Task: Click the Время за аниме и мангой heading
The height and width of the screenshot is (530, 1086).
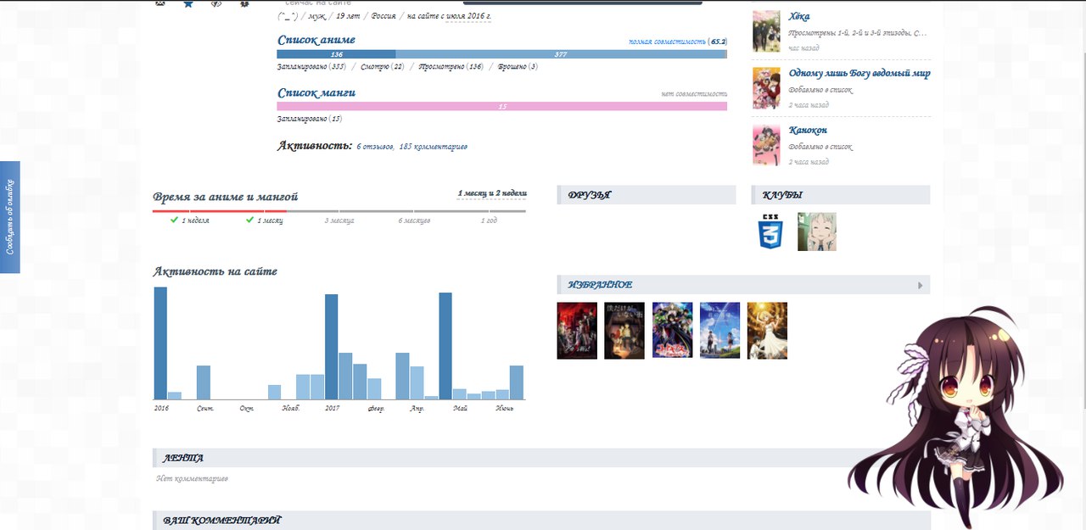Action: [x=226, y=197]
